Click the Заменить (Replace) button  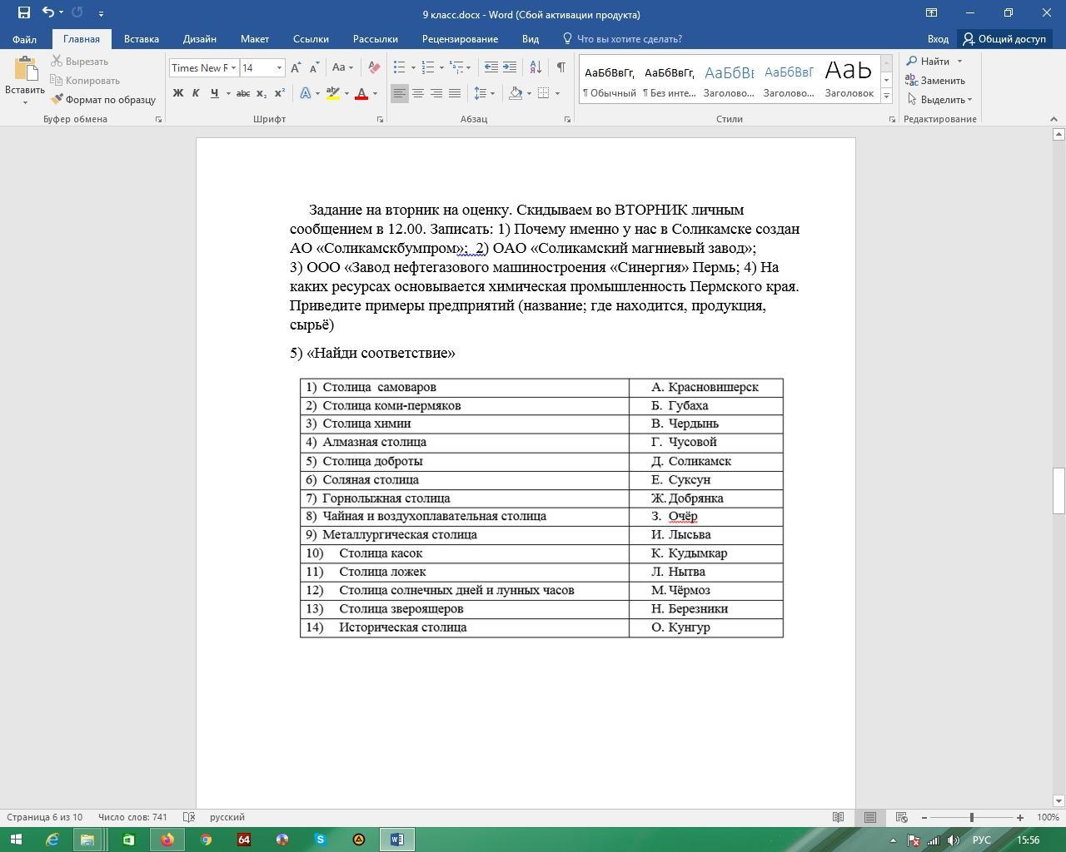[x=936, y=81]
